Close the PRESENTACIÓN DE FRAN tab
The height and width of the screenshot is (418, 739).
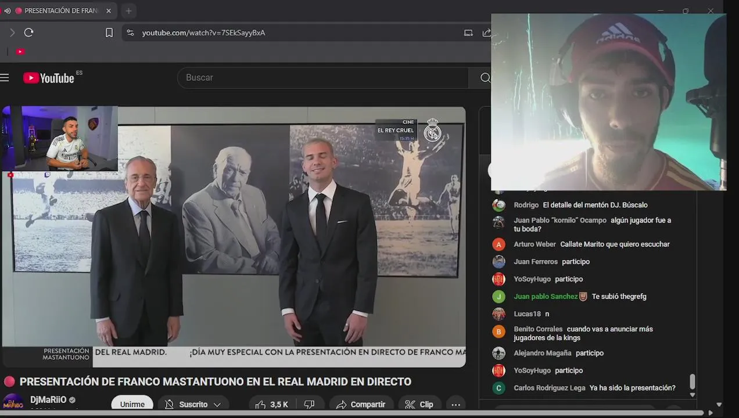[x=108, y=10]
